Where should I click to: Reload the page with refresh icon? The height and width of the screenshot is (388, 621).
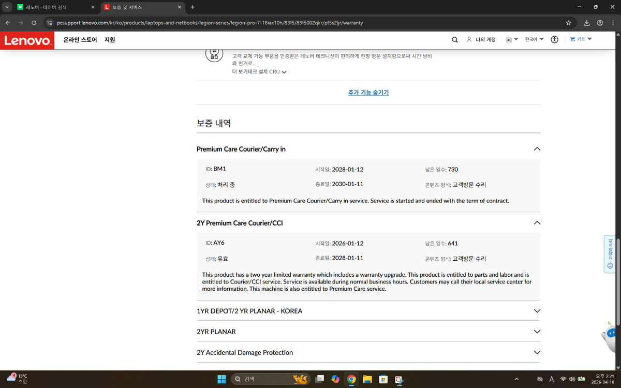tap(34, 23)
